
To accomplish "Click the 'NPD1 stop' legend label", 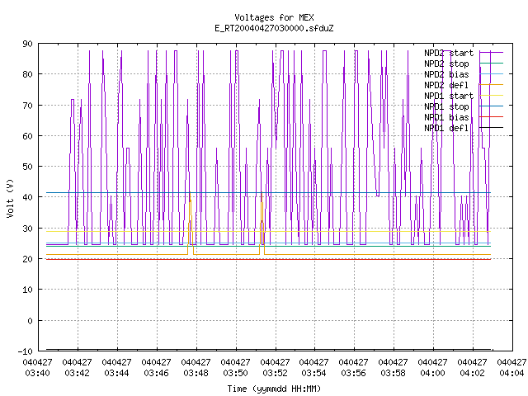I will 446,106.
